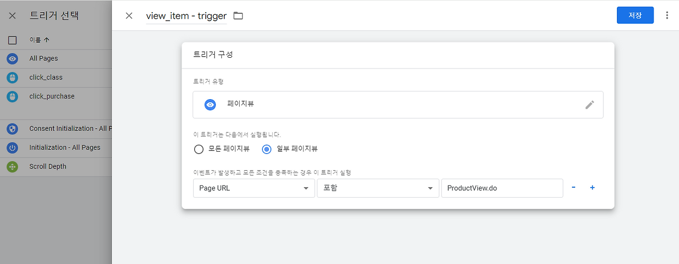Viewport: 679px width, 264px height.
Task: Toggle the select-all checkbox in trigger list
Action: 13,40
